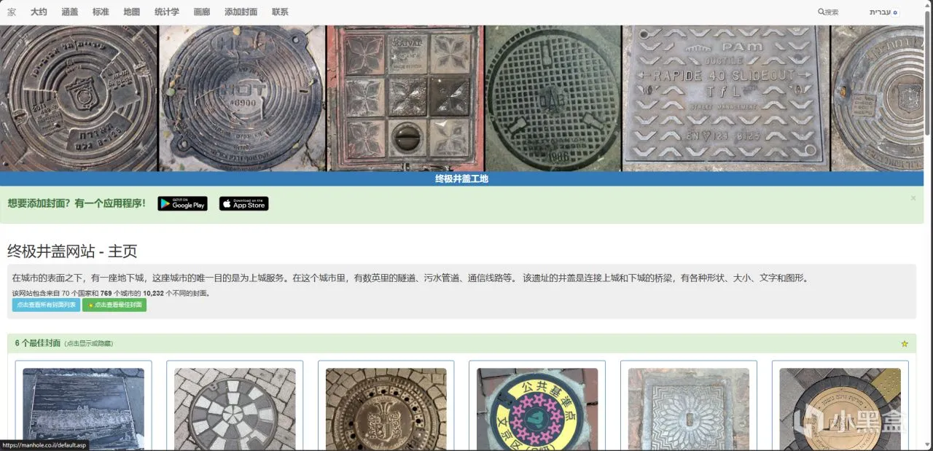Open the 大约 navigation item

click(39, 12)
